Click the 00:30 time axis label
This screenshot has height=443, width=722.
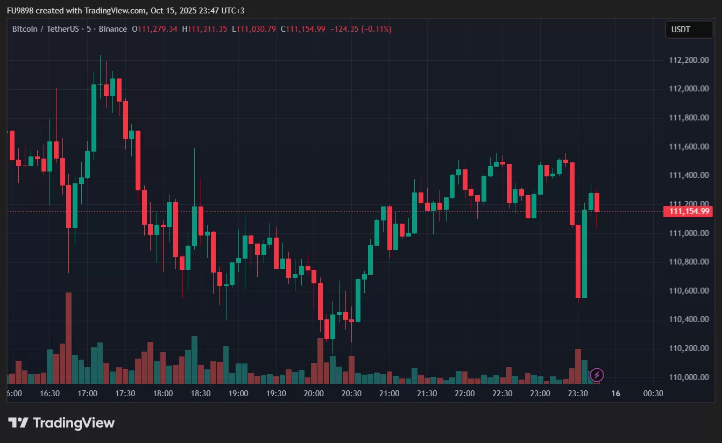tap(653, 394)
